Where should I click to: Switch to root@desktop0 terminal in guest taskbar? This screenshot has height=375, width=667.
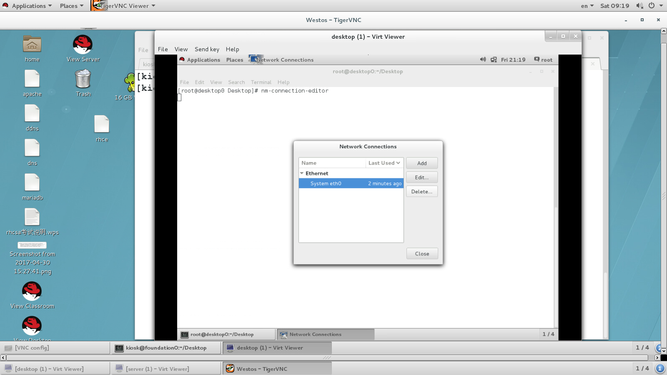[x=227, y=334]
